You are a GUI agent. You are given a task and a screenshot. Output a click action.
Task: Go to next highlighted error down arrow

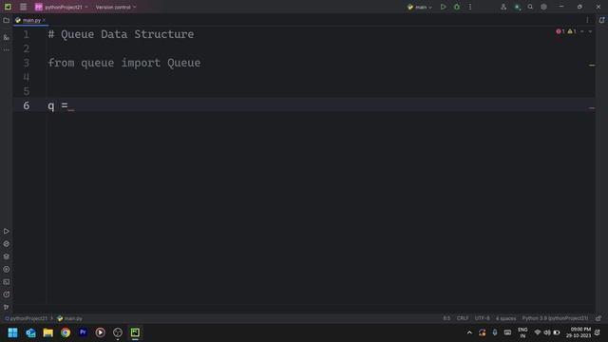tap(590, 31)
